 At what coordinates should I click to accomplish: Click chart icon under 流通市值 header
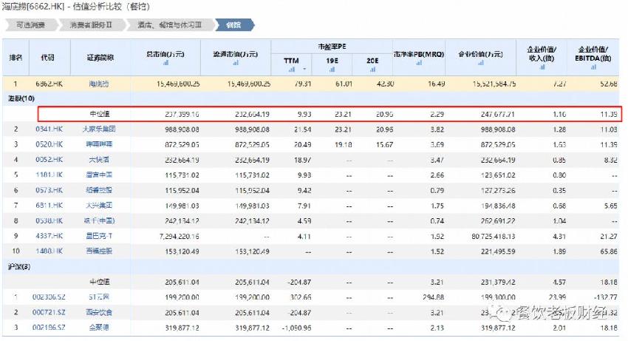click(x=236, y=63)
